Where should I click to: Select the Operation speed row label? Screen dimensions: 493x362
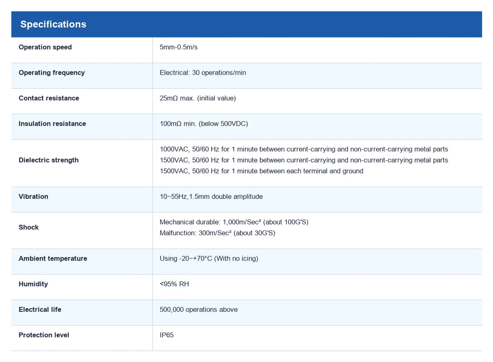45,47
